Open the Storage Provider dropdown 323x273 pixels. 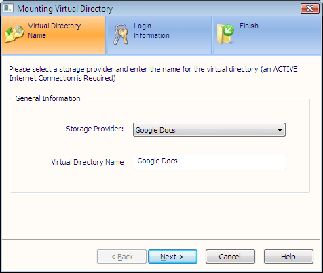click(x=209, y=130)
